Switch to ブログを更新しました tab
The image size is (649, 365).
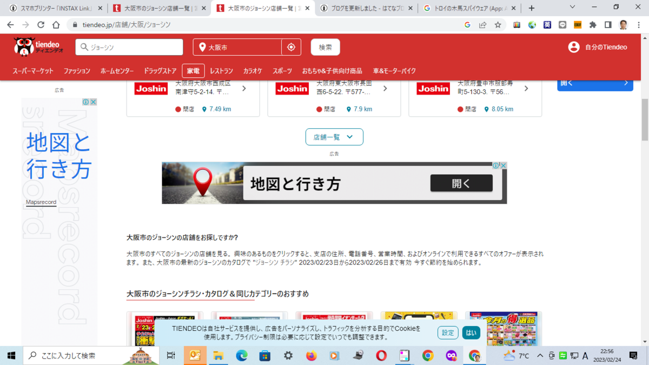click(x=367, y=8)
